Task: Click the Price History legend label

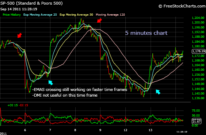Action: (x=12, y=15)
